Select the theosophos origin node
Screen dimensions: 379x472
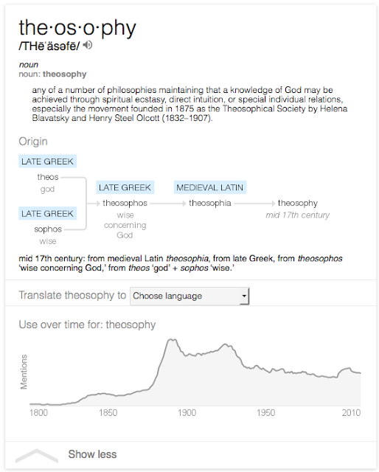pos(125,204)
